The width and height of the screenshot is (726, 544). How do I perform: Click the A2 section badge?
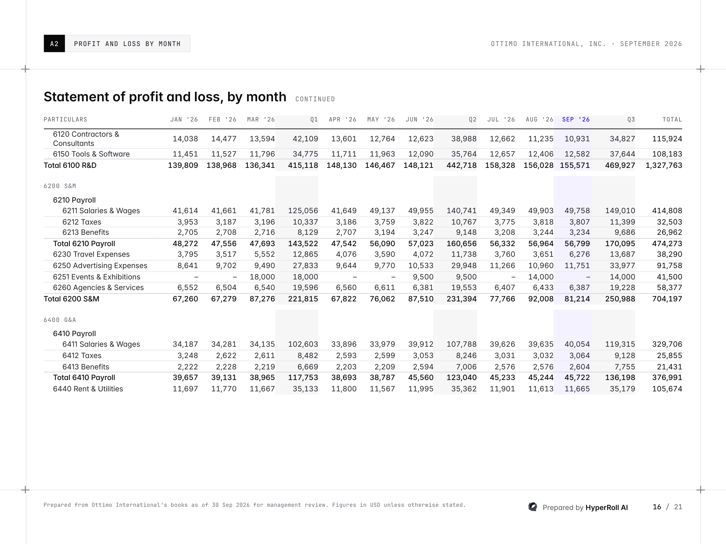click(54, 44)
